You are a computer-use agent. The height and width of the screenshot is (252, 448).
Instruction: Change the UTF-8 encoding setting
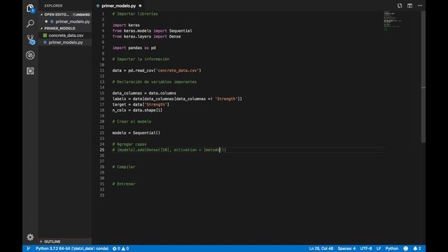click(x=365, y=248)
